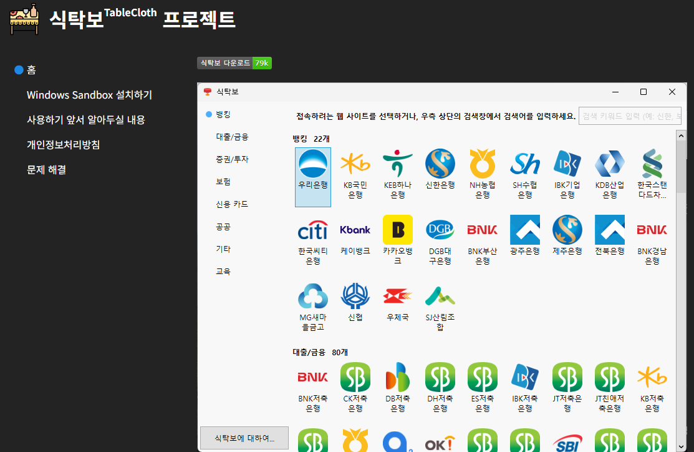Maximize the 식탁보 window
The width and height of the screenshot is (694, 452).
pos(643,92)
